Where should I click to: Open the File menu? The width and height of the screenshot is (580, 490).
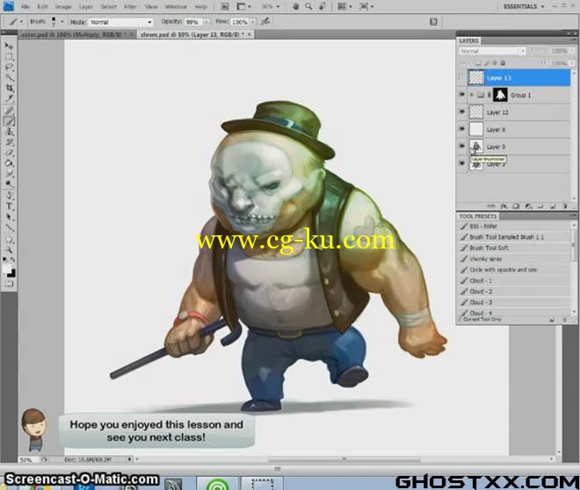click(25, 7)
